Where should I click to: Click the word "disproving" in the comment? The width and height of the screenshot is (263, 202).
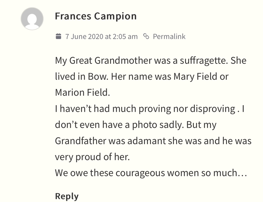point(212,109)
